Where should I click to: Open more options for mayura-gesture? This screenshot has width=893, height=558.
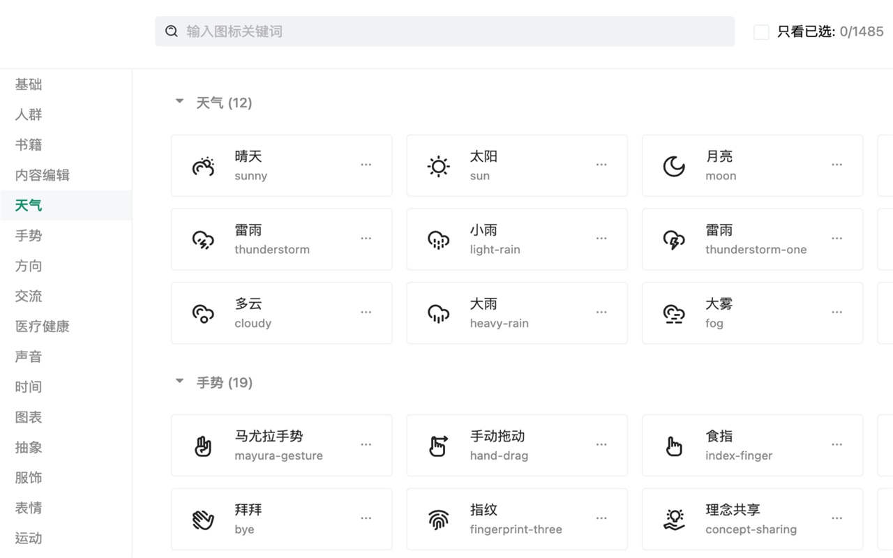366,444
